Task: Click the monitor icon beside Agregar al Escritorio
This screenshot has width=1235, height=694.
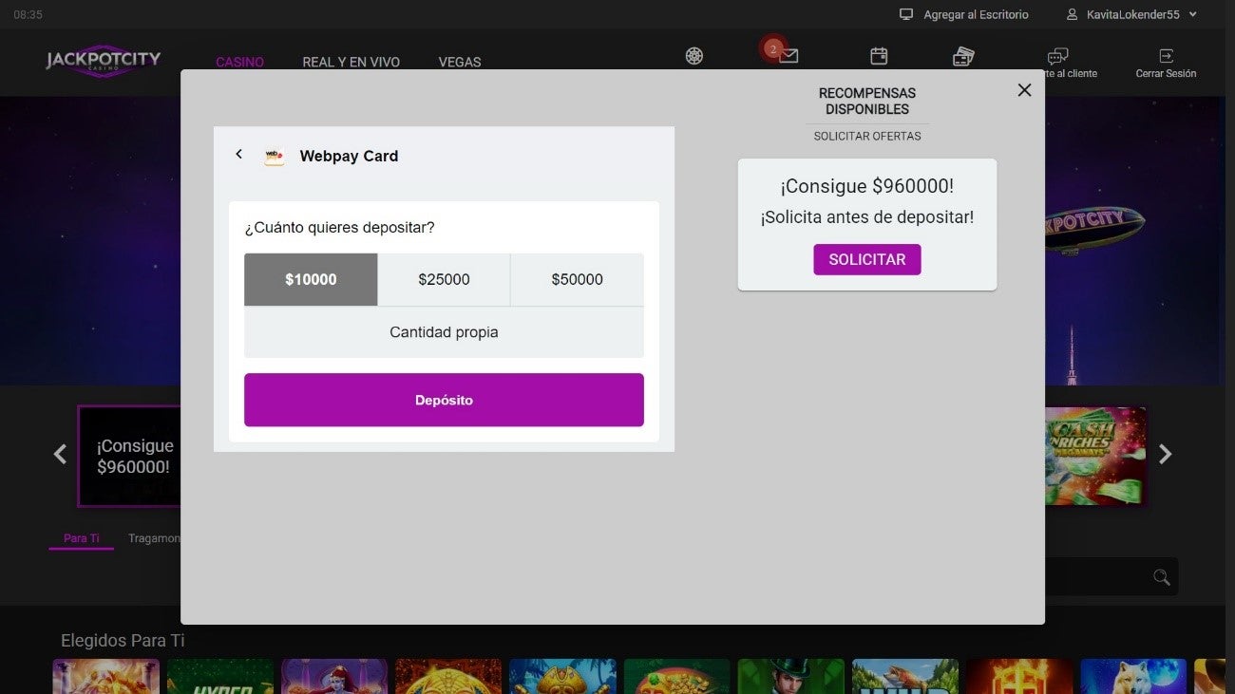Action: click(906, 14)
